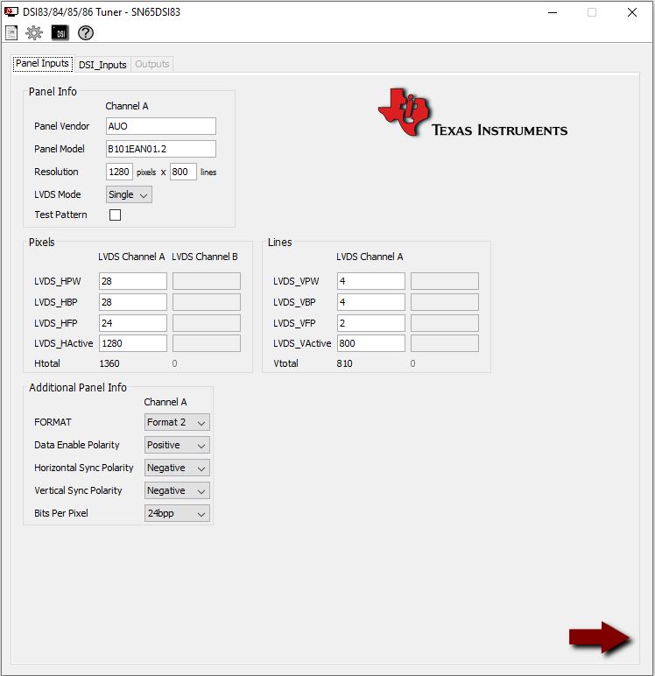Click the red next arrow button
This screenshot has height=676, width=655.
[599, 637]
